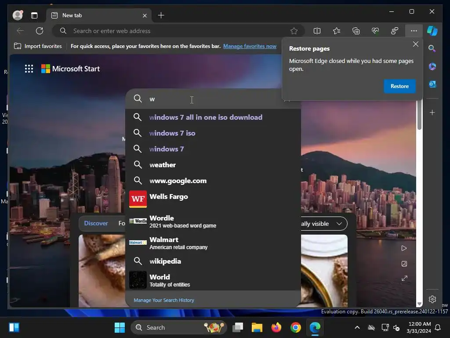Click the taskbar Search box

178,327
